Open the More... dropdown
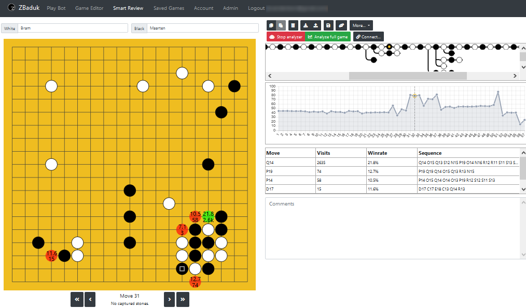 tap(361, 25)
